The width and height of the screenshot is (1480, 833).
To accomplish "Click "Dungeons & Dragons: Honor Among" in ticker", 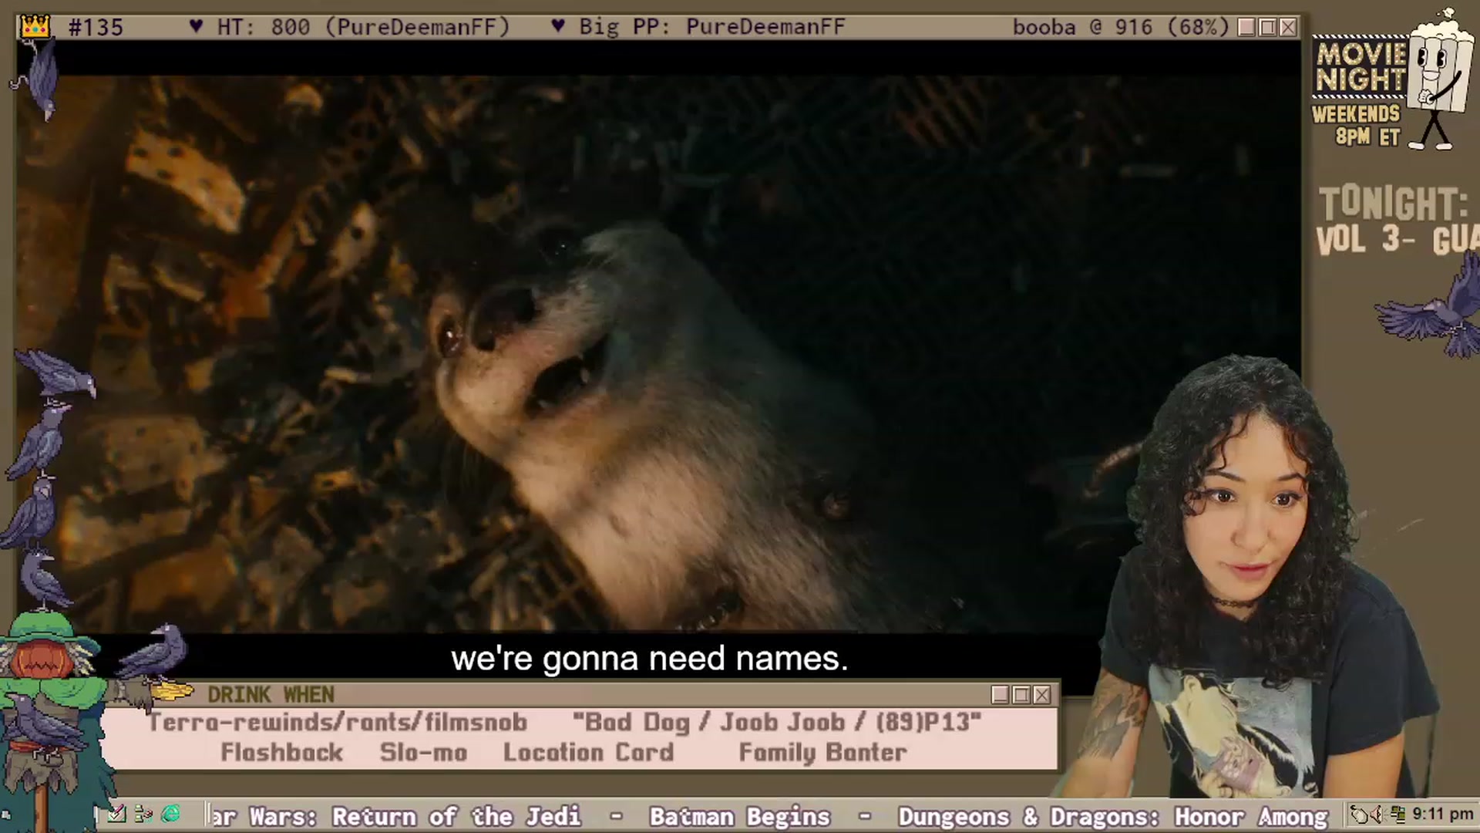I will coord(1113,816).
